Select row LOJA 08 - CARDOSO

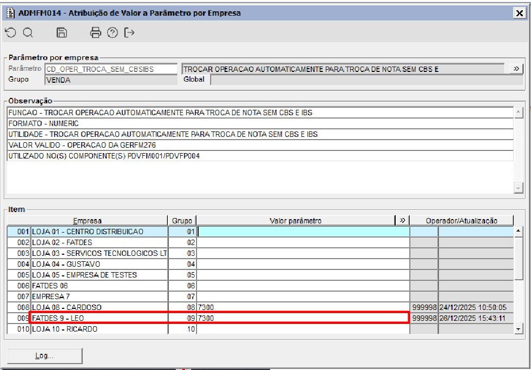pos(260,307)
